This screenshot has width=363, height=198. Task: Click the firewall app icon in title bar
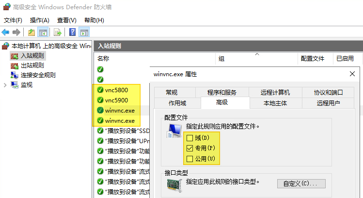pyautogui.click(x=7, y=7)
